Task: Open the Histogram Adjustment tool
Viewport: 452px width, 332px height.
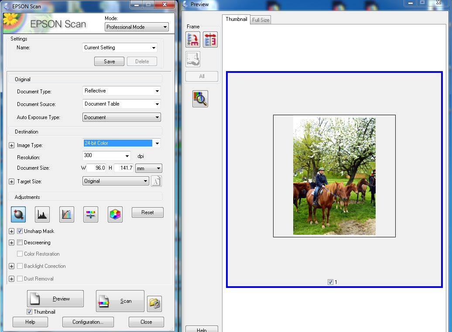Action: click(x=42, y=214)
